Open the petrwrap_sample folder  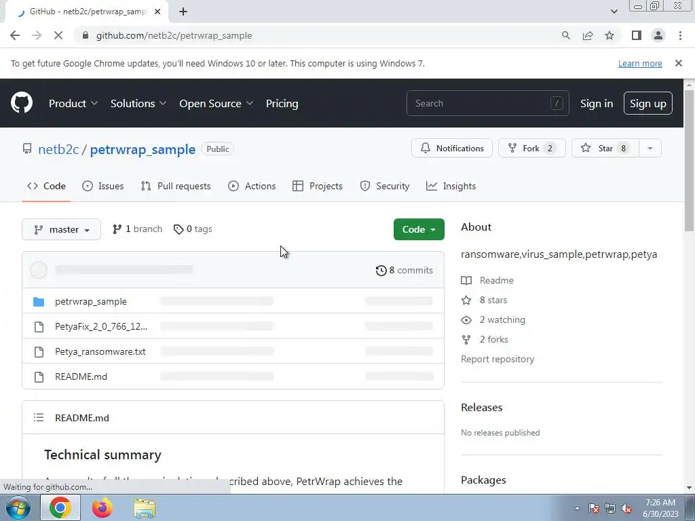(x=91, y=301)
